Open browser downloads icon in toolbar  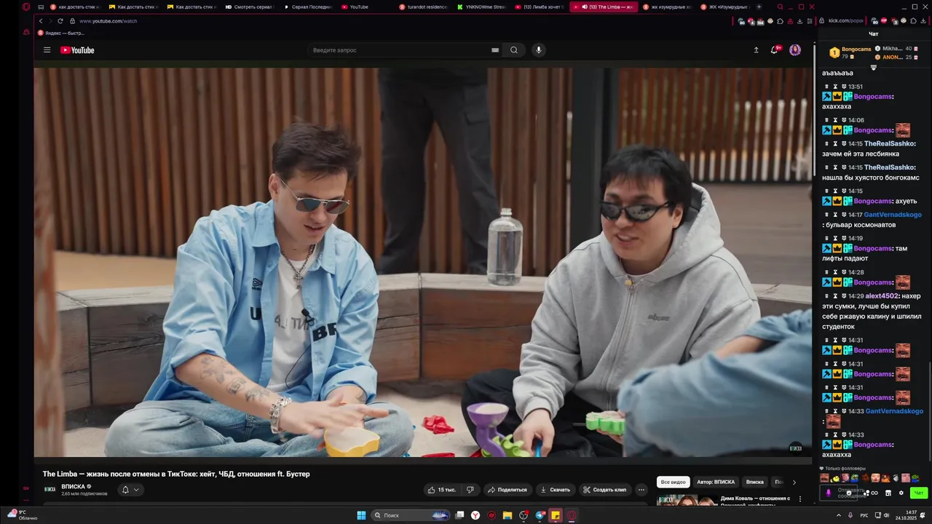[x=799, y=21]
